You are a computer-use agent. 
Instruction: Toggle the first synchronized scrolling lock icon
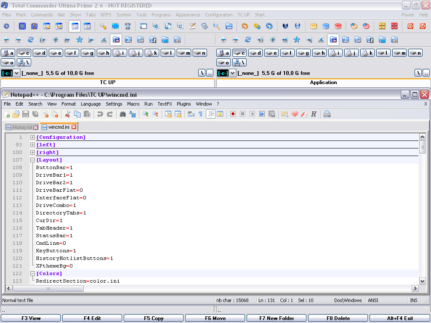coord(168,114)
